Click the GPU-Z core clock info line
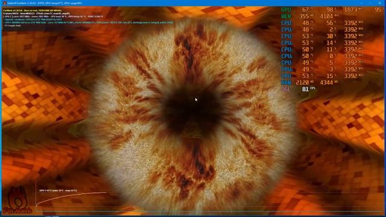 [53, 16]
